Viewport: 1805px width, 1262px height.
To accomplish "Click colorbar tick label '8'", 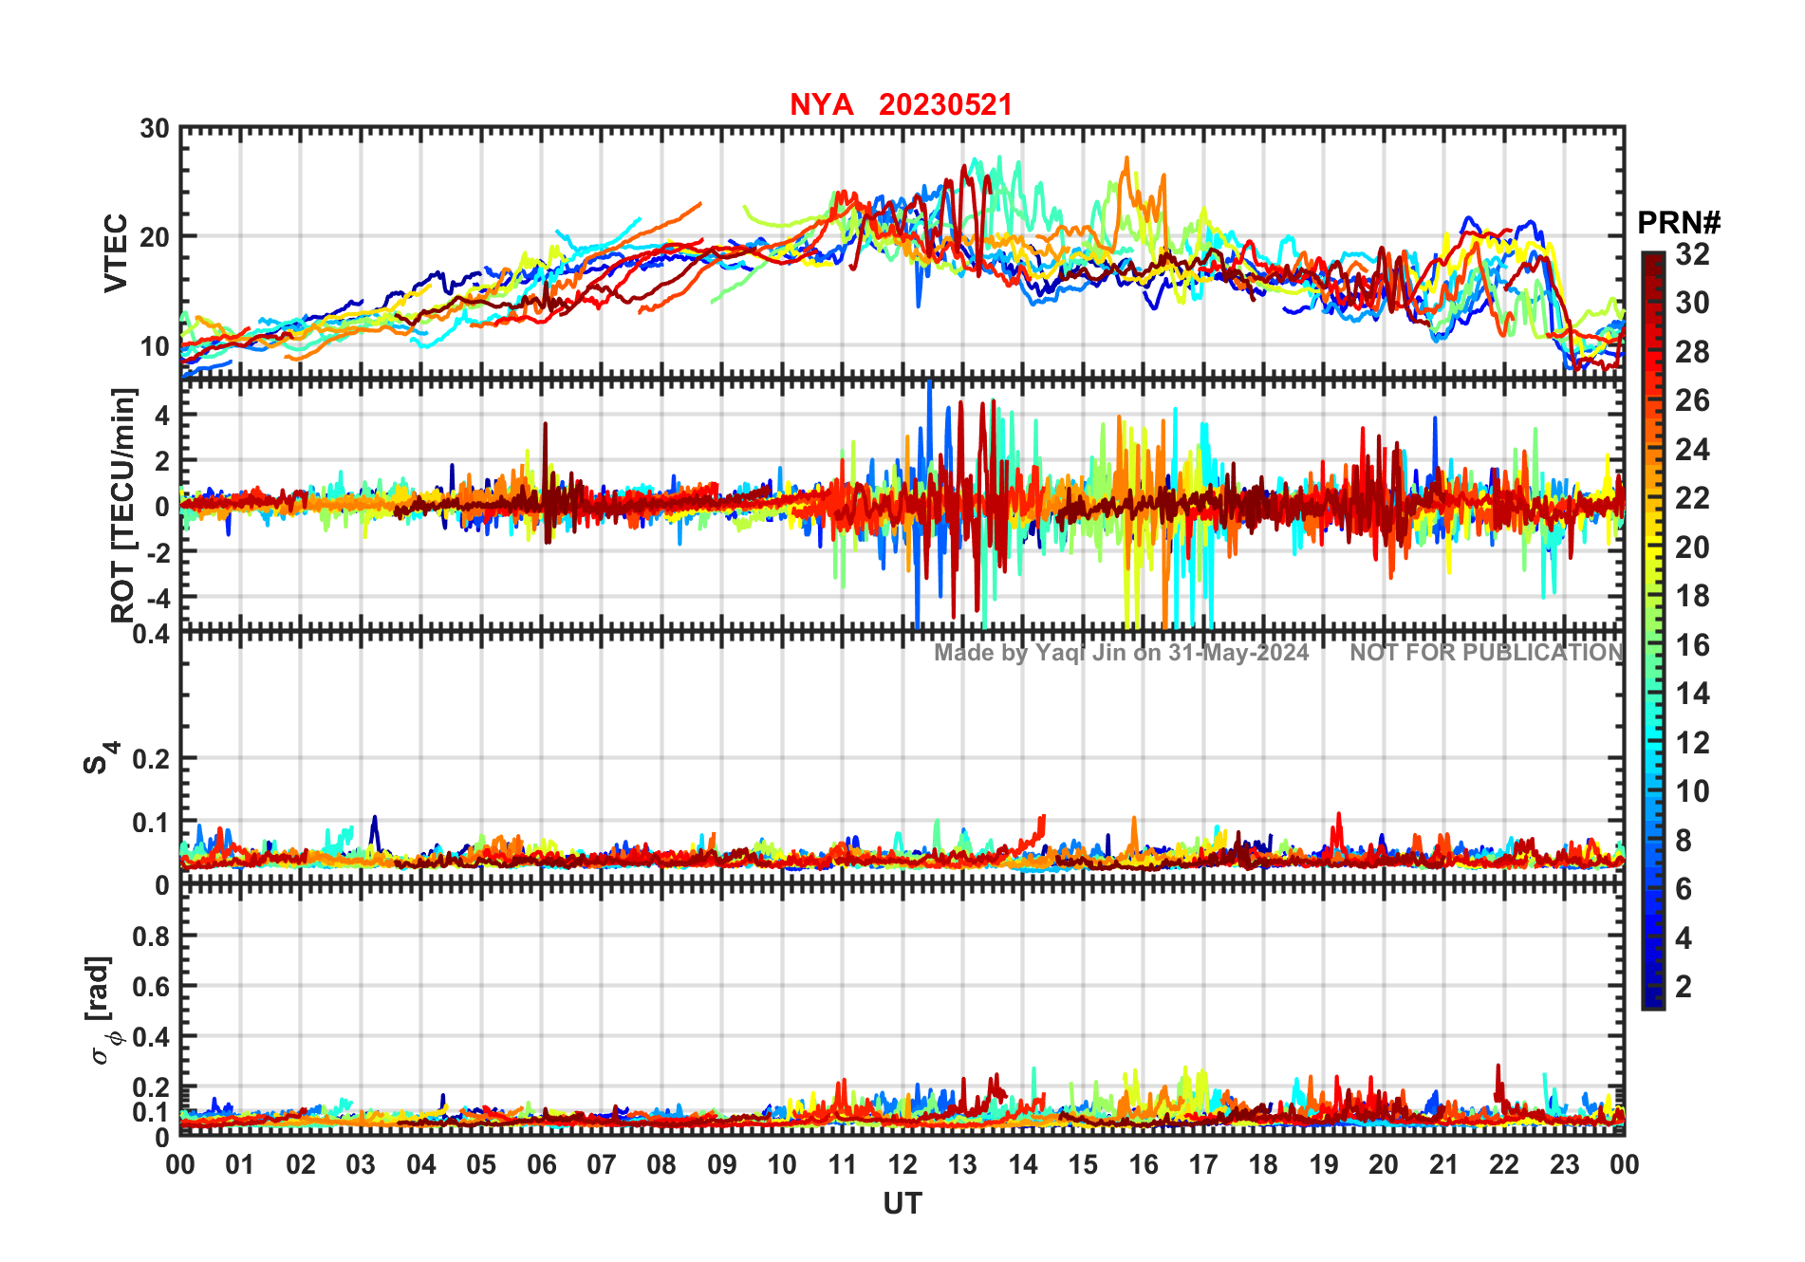I will click(x=1684, y=840).
